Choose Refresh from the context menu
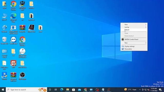Screen dimensions: 164x92 [x=134, y=30]
